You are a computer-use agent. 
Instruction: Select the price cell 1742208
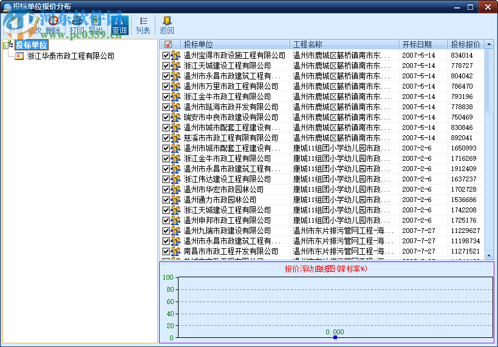pos(464,210)
